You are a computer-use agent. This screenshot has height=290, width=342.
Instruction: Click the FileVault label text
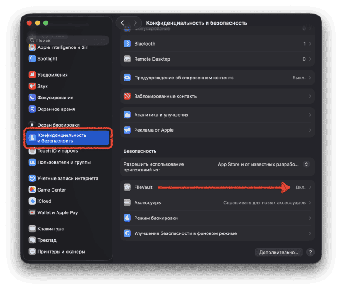click(x=143, y=187)
